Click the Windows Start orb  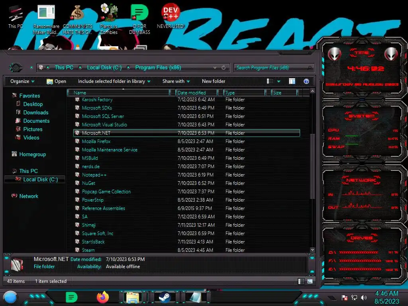[x=10, y=297]
